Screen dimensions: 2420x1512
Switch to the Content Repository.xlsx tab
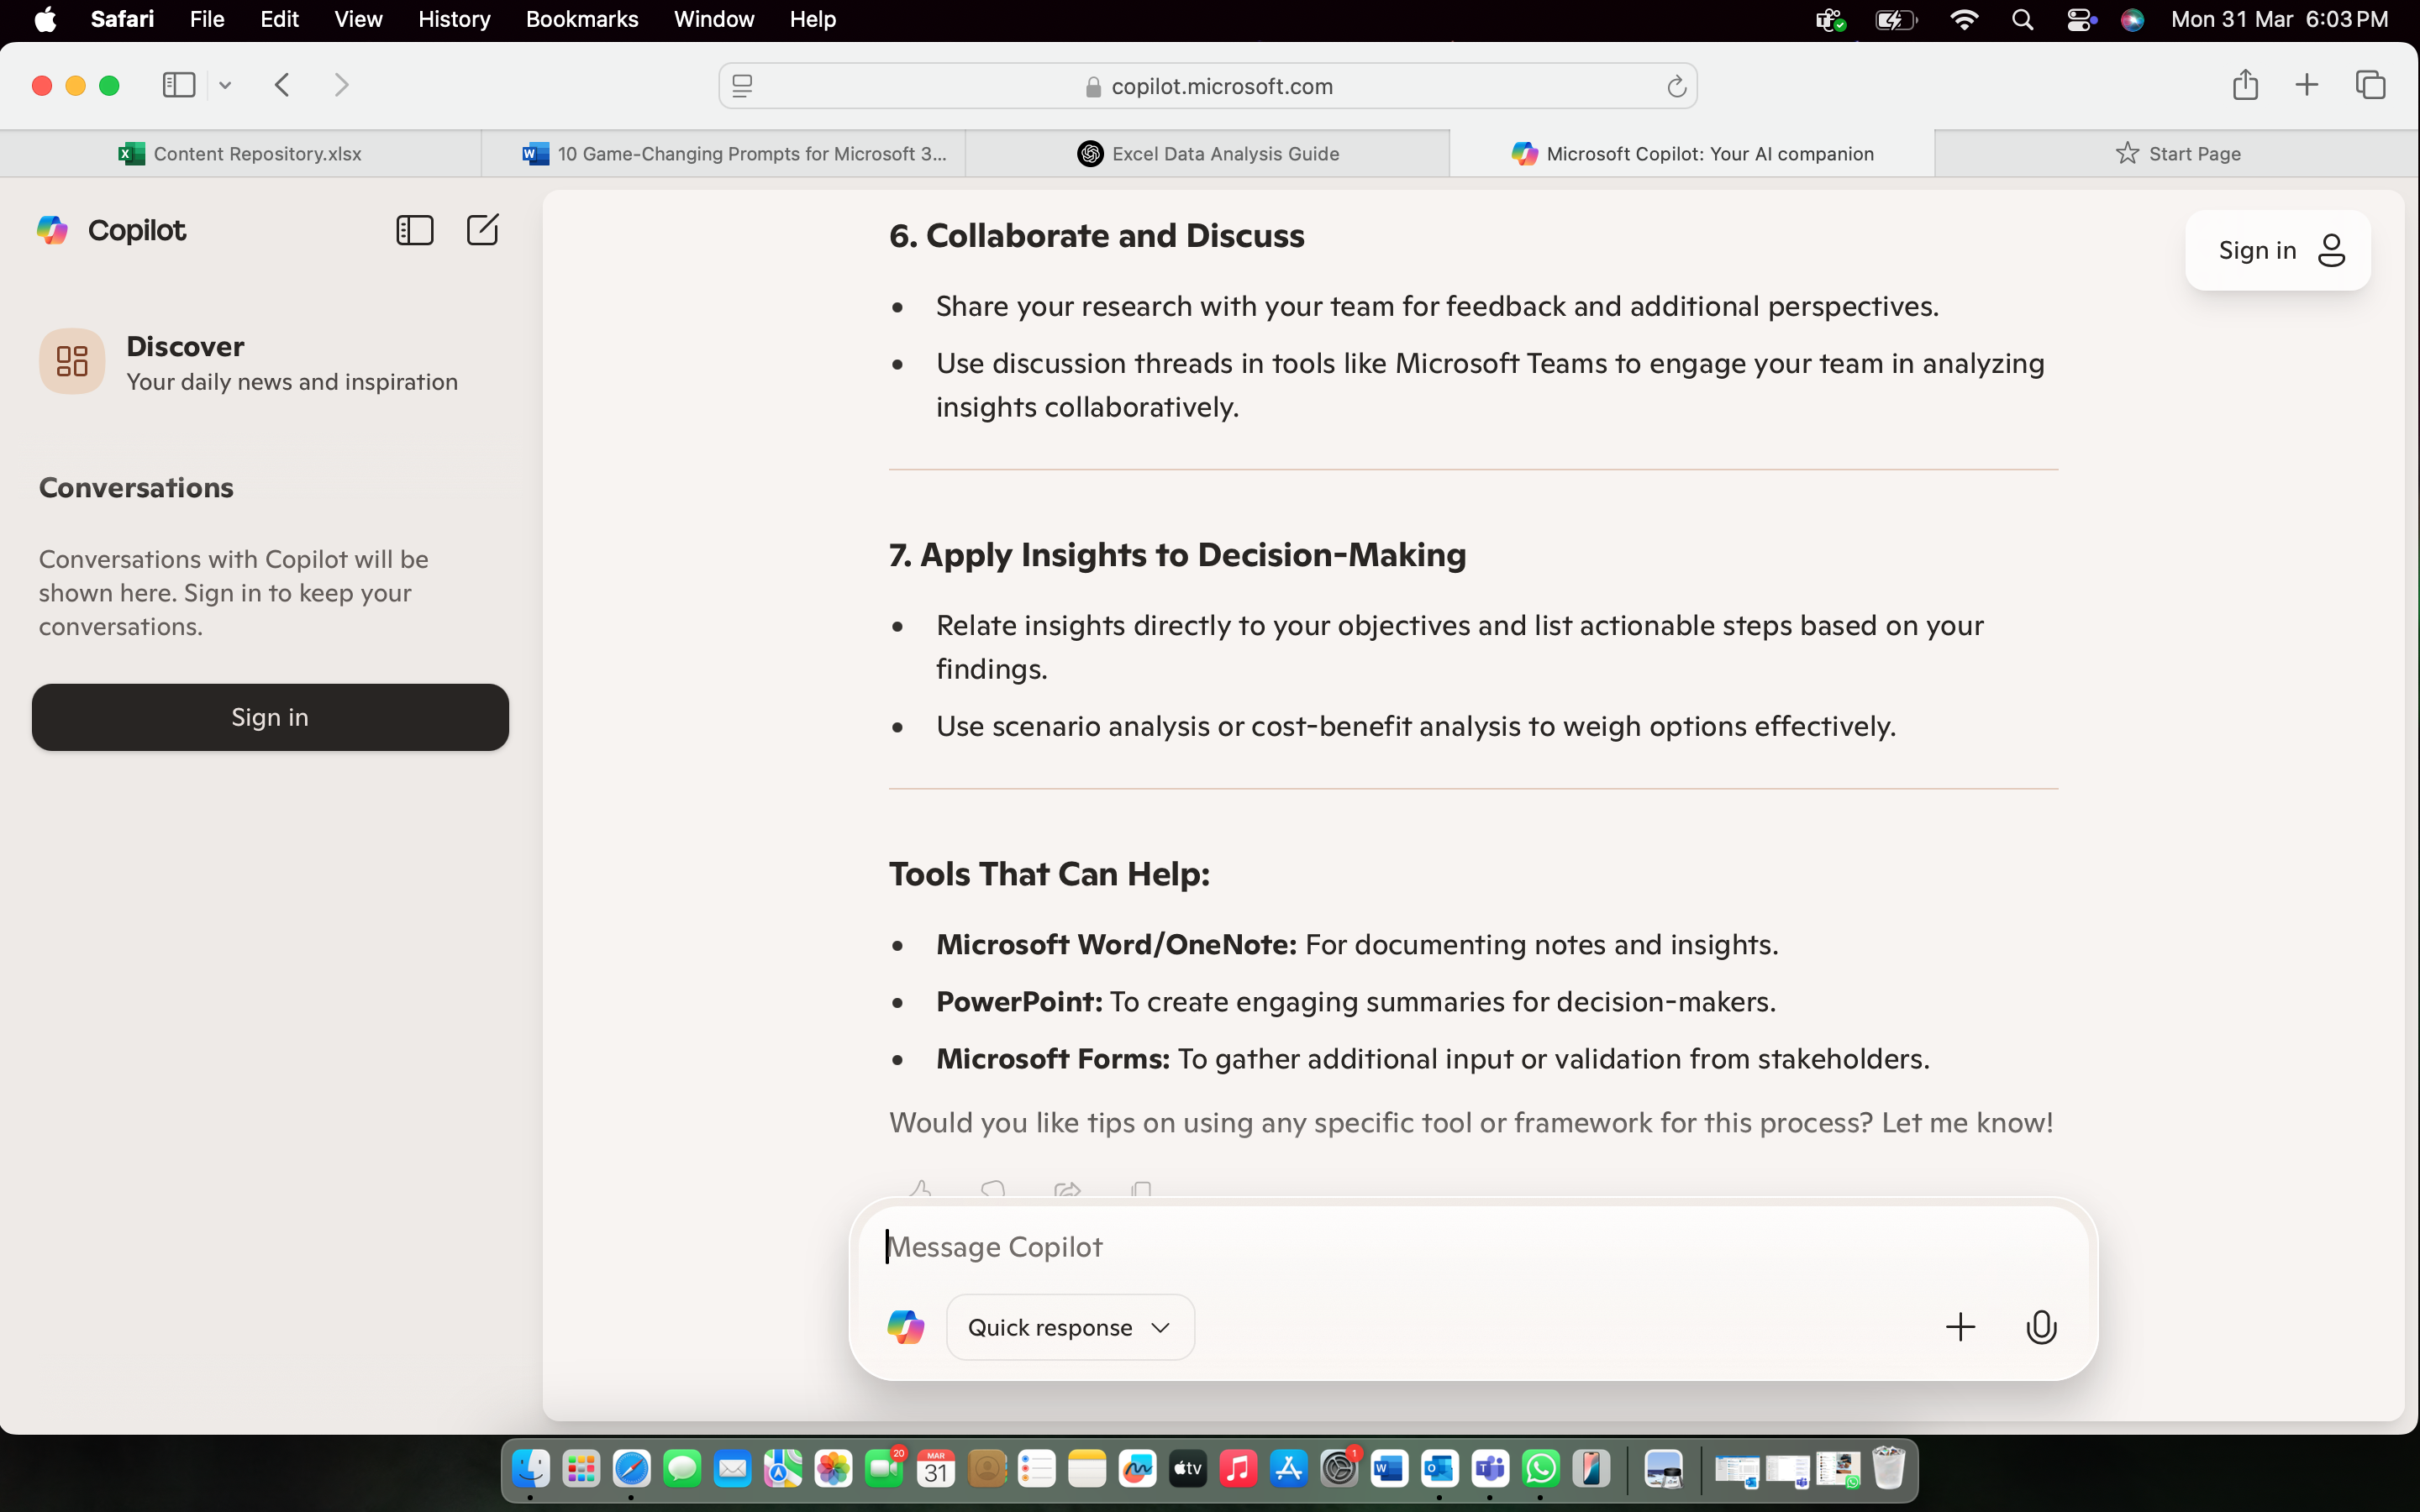tap(240, 153)
